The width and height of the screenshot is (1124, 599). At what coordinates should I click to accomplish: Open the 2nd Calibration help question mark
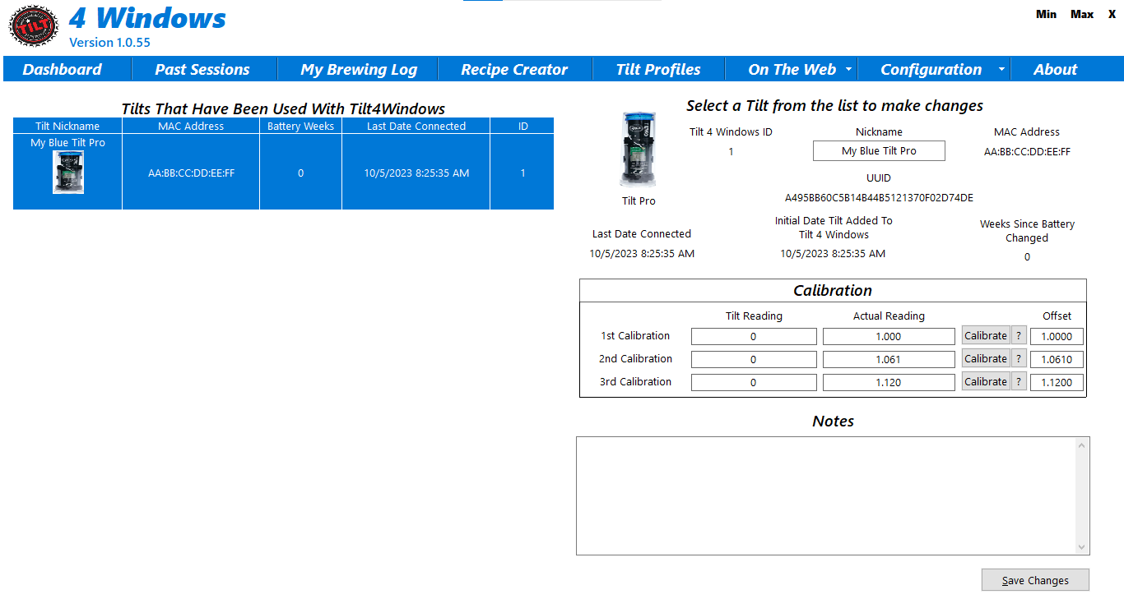pyautogui.click(x=1018, y=358)
